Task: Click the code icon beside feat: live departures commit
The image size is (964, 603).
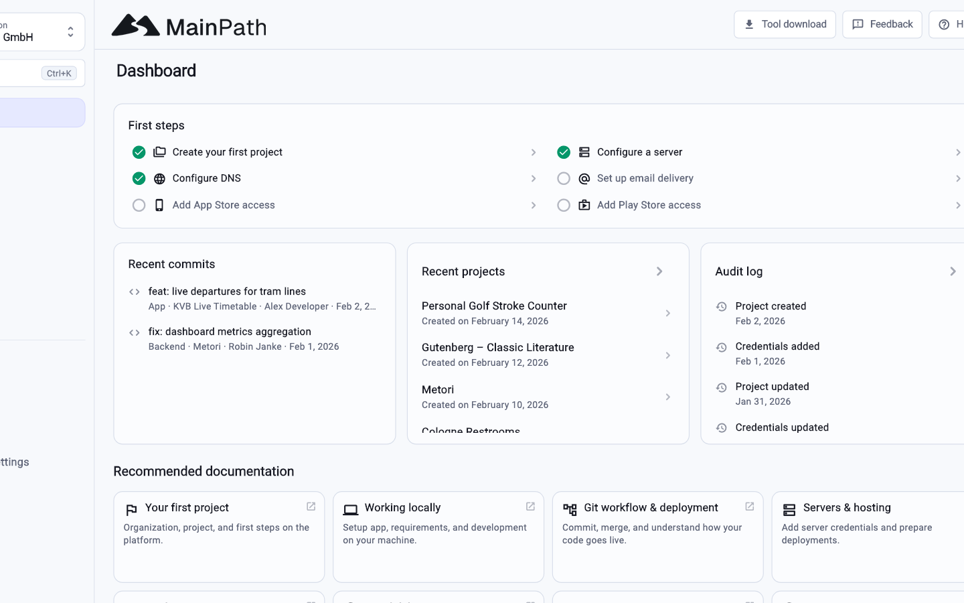Action: (135, 292)
